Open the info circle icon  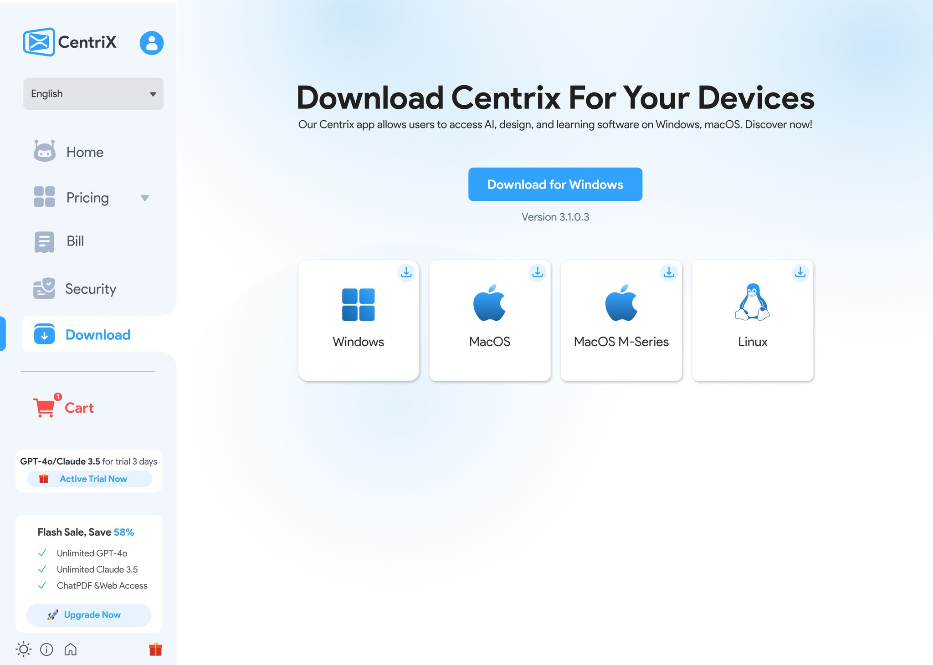[x=46, y=649]
